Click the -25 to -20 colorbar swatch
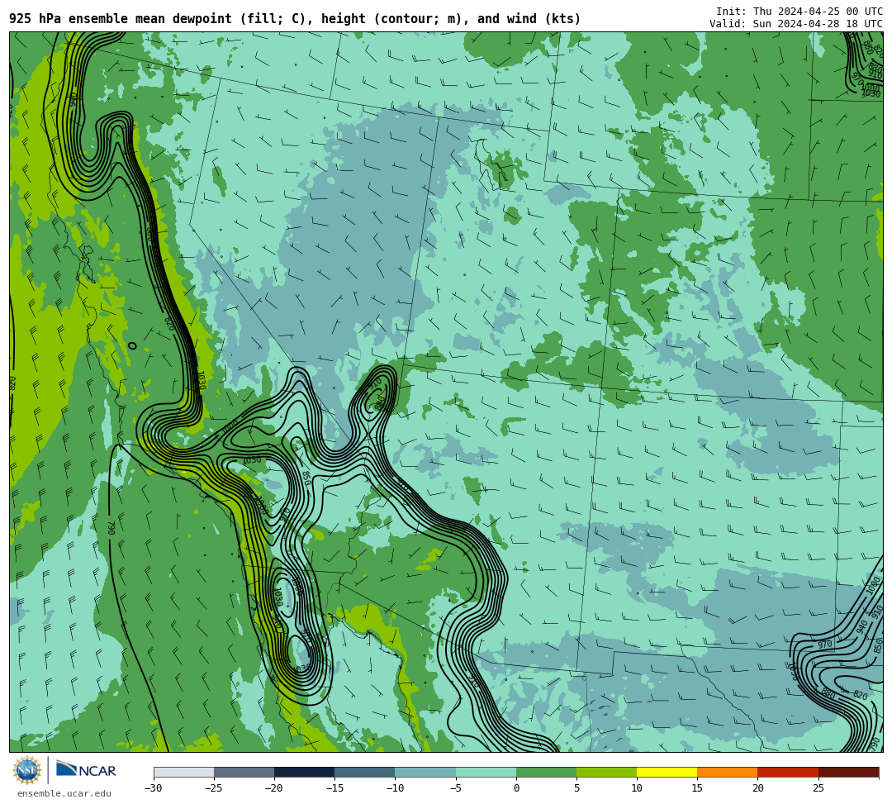Viewport: 892px width, 804px height. [244, 772]
